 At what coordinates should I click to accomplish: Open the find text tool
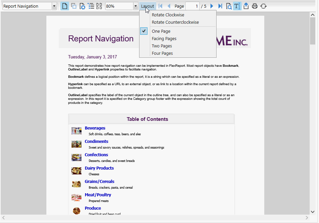click(x=229, y=6)
